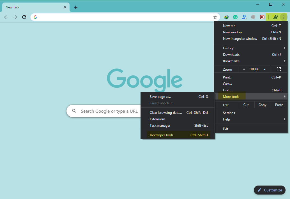The width and height of the screenshot is (290, 199).
Task: Expand the History submenu
Action: tap(251, 48)
